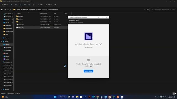Image resolution: width=177 pixels, height=99 pixels.
Task: Open the View dropdown menu
Action: tap(49, 5)
